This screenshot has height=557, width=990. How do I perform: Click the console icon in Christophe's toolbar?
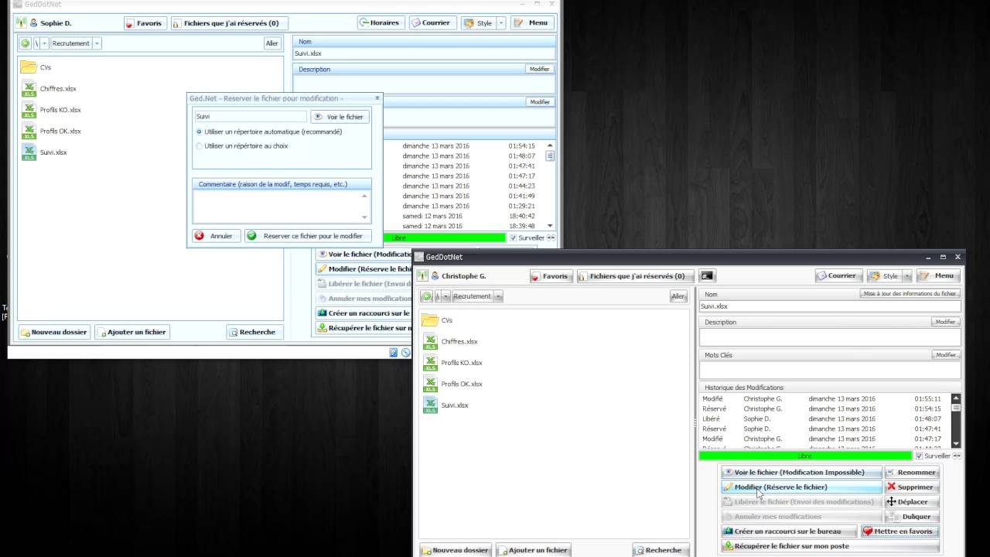707,275
